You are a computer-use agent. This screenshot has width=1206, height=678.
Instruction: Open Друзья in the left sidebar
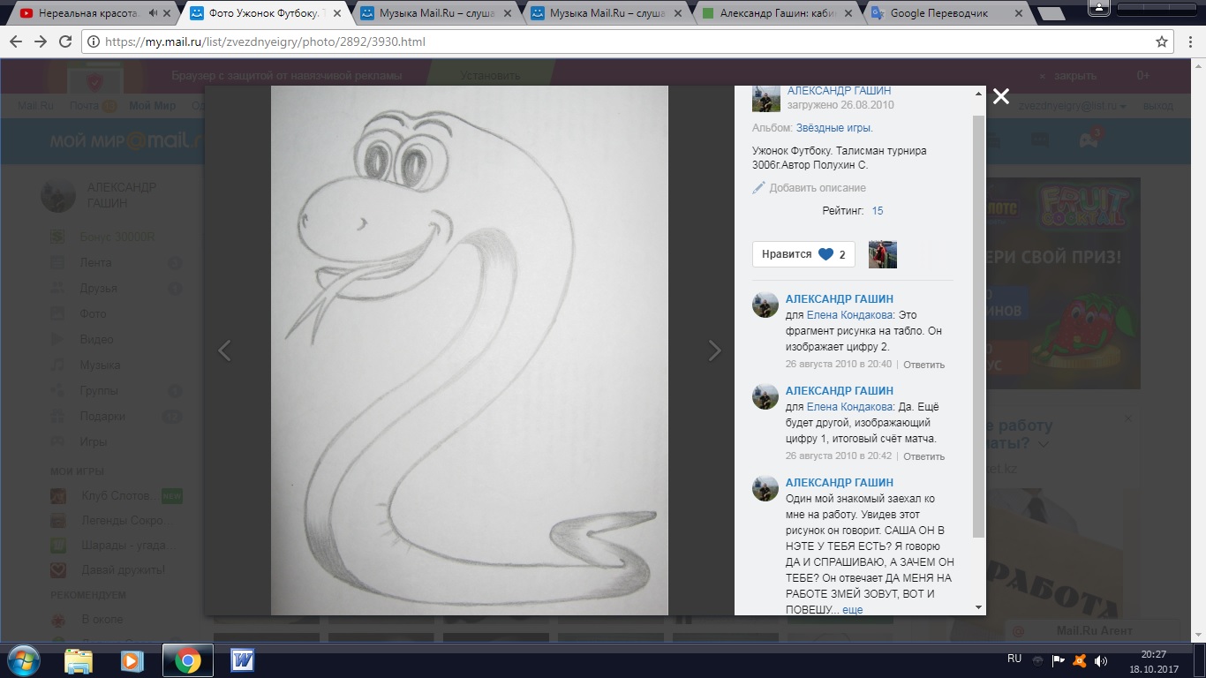point(99,289)
